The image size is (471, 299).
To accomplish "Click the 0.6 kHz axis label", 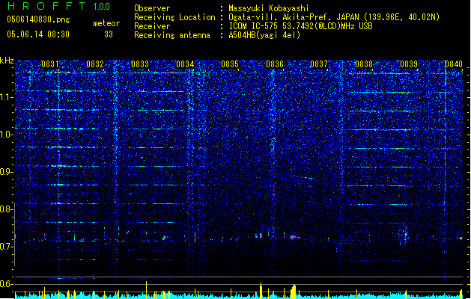I will pos(7,284).
